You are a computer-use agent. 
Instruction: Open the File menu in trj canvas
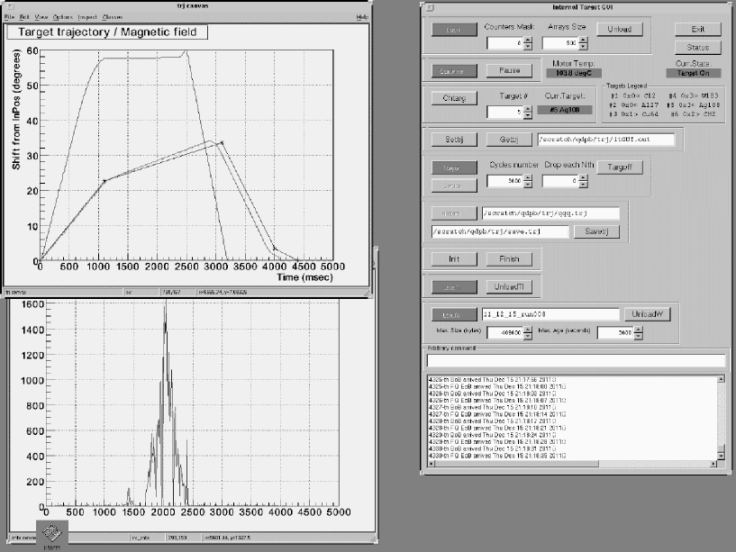tap(9, 17)
